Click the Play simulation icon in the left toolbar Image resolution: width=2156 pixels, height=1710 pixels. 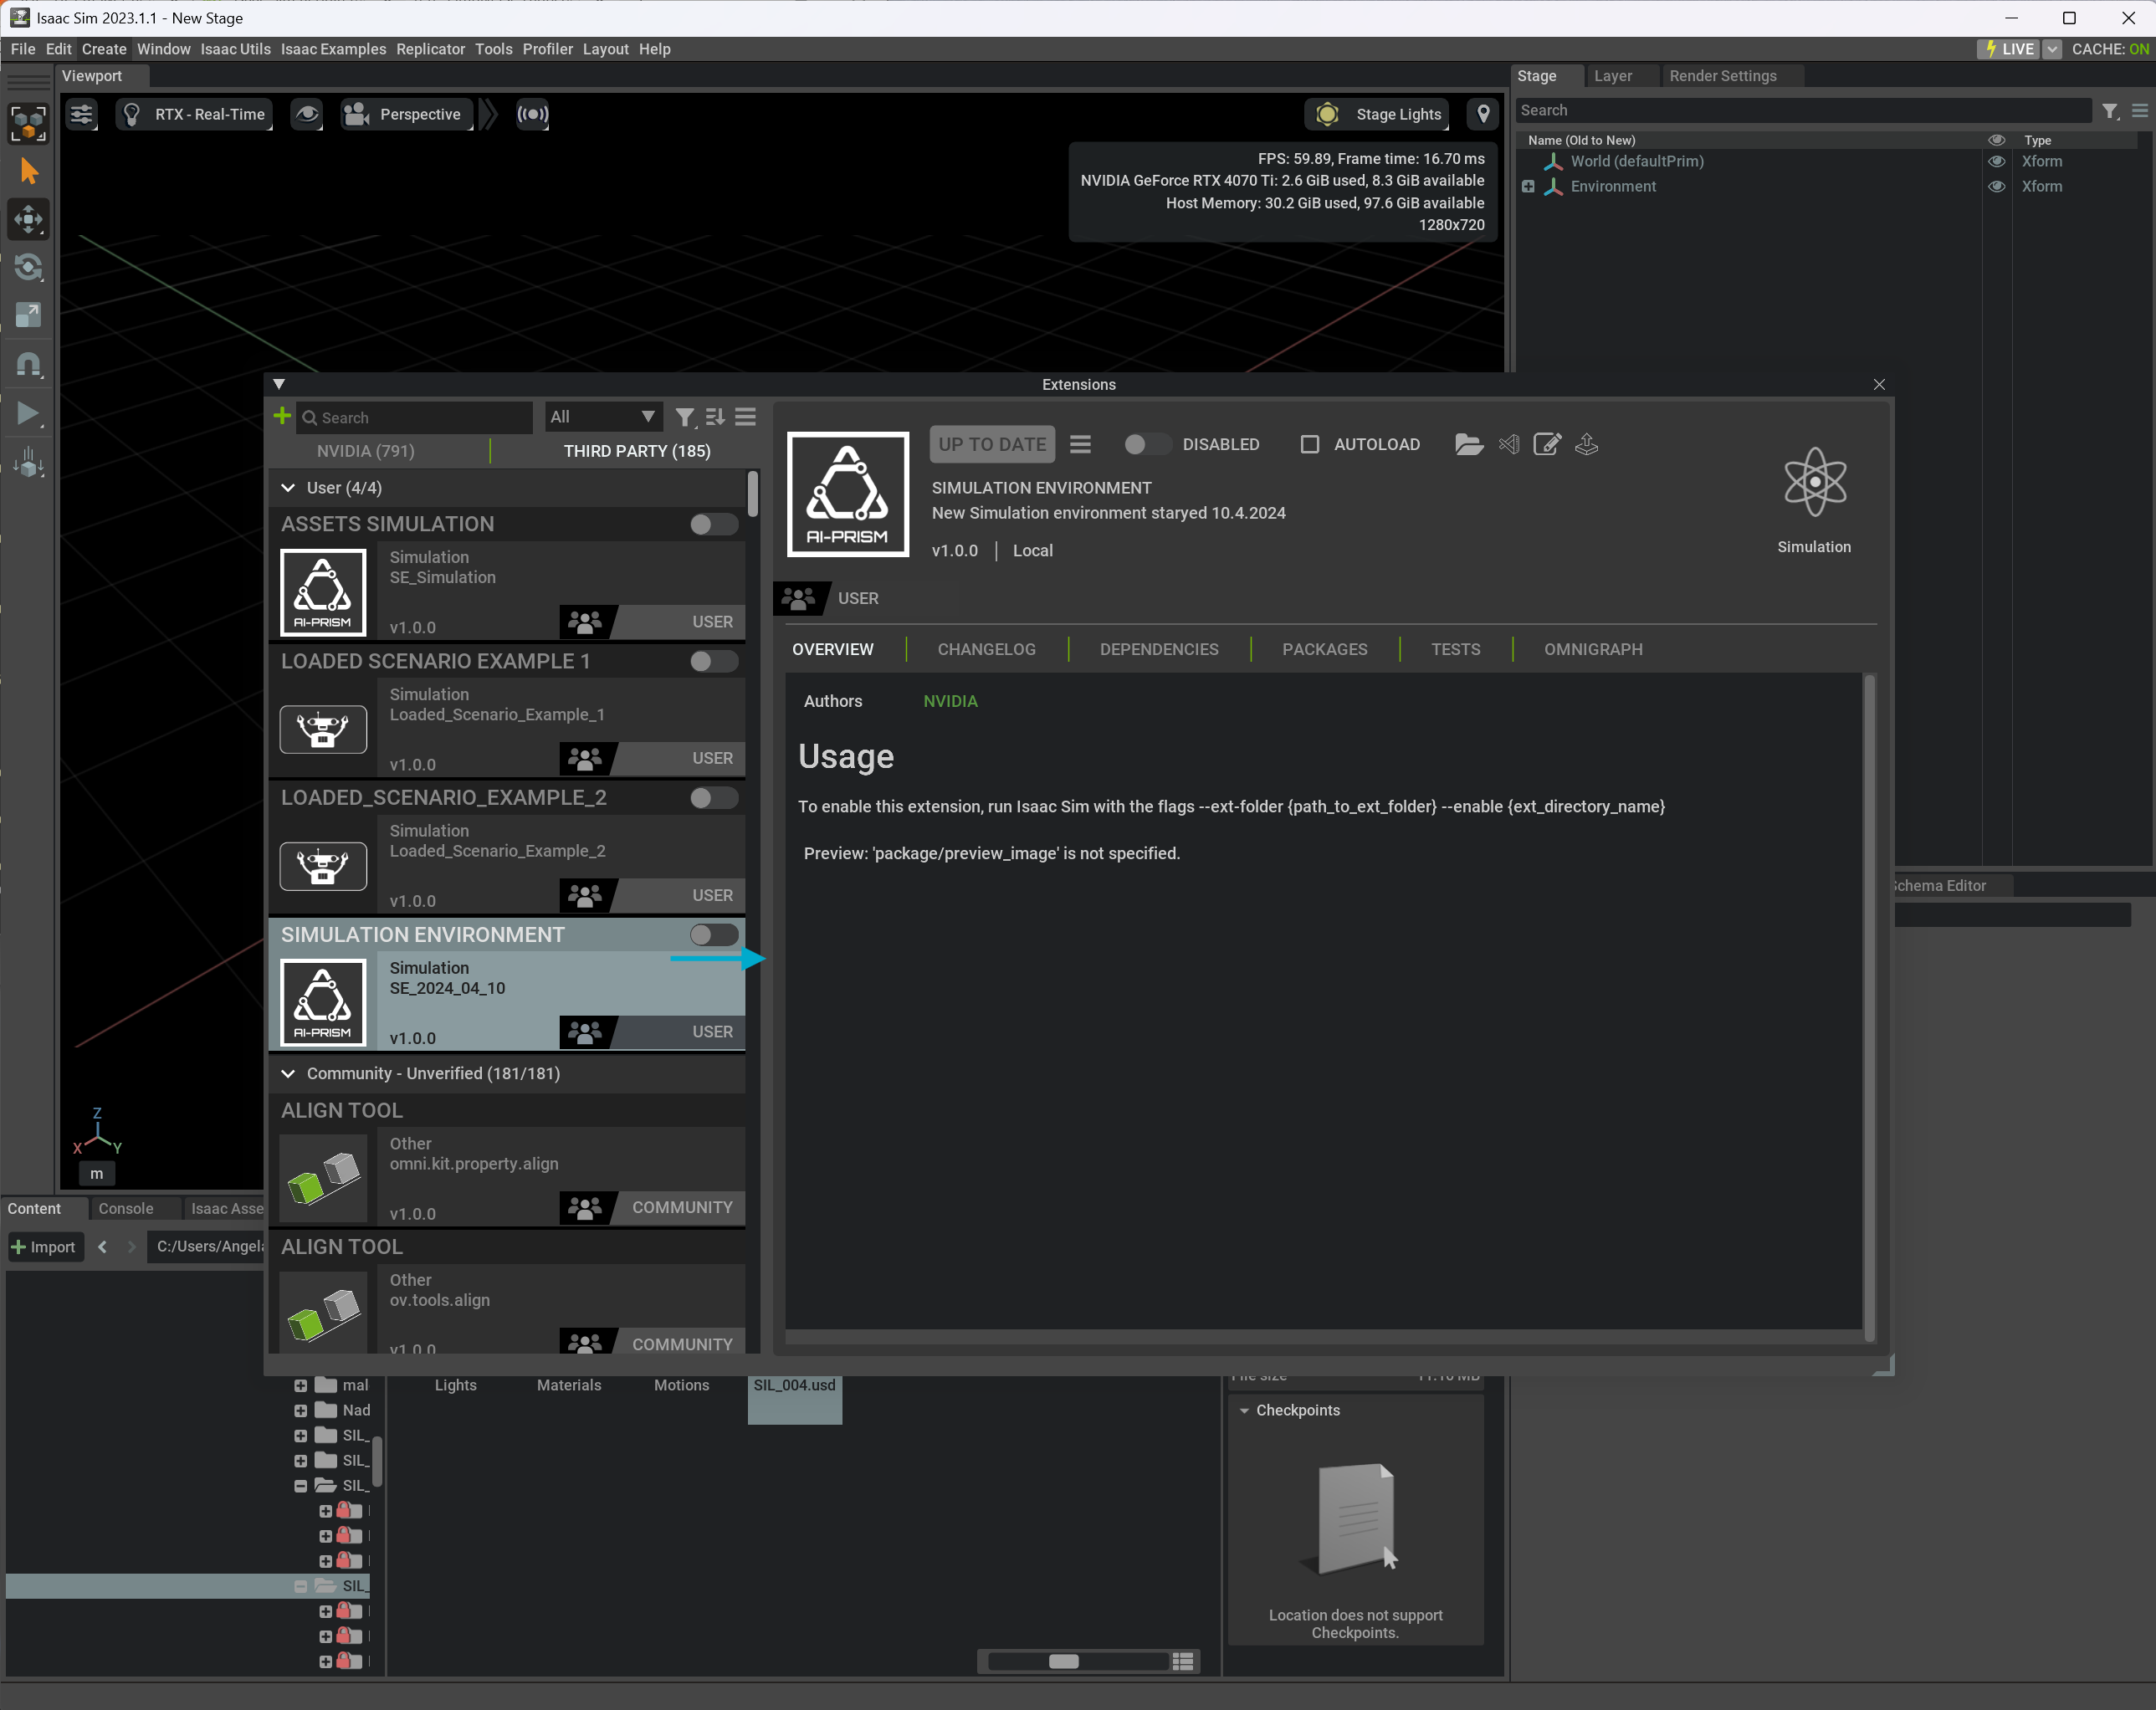[x=28, y=413]
